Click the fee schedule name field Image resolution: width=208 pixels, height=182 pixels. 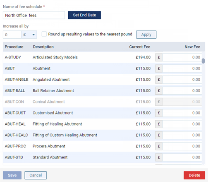(x=34, y=15)
